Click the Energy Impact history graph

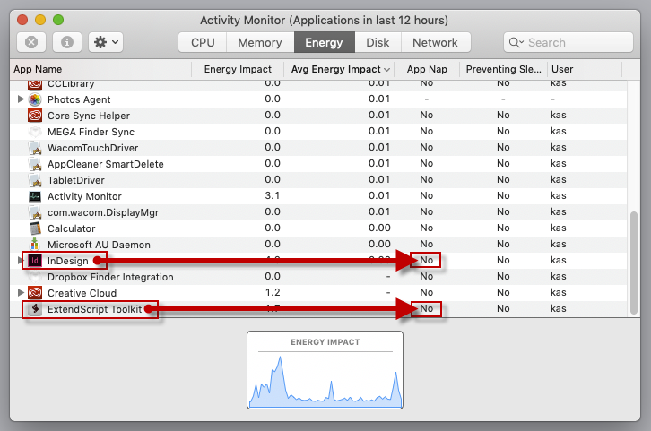[x=325, y=370]
